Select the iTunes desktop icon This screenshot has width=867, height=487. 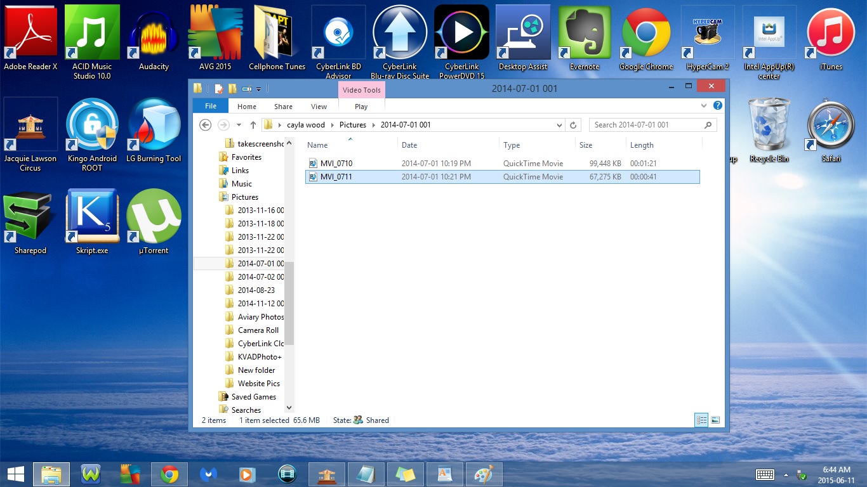pos(831,38)
